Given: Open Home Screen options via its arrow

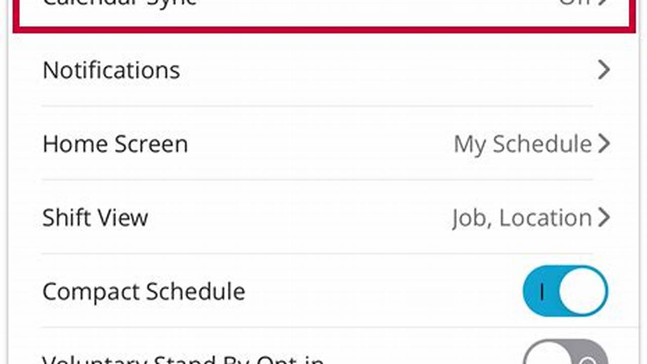Looking at the screenshot, I should point(605,144).
